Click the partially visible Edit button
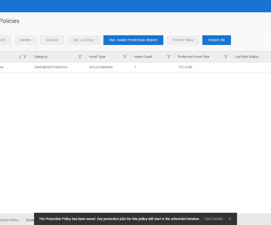The height and width of the screenshot is (225, 271). [x=5, y=40]
